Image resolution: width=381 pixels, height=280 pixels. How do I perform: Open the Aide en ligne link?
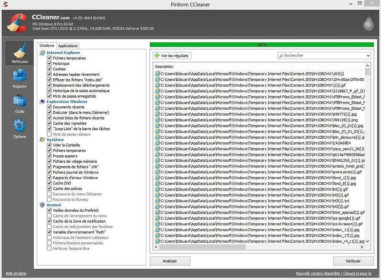click(x=16, y=273)
